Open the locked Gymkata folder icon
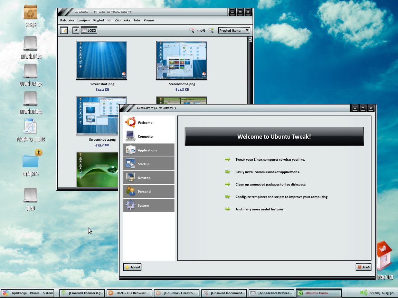 (32, 158)
